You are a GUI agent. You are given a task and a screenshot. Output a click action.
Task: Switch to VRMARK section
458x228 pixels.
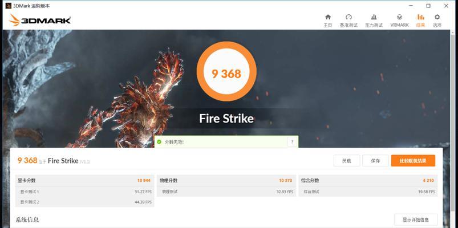(x=399, y=21)
